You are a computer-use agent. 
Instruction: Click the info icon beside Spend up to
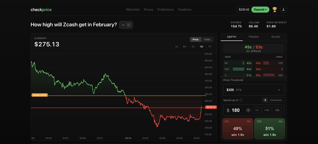241,100
